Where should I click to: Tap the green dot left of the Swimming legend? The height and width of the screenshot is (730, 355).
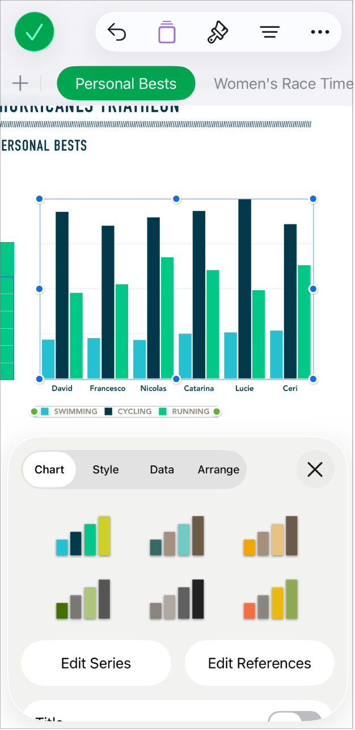(x=35, y=411)
